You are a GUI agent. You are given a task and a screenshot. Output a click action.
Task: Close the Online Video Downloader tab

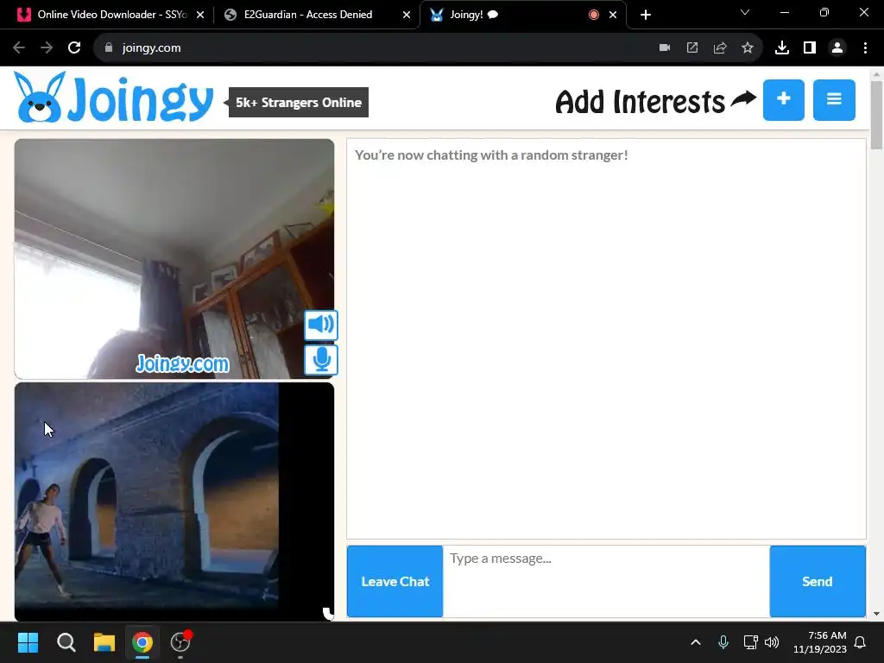point(200,15)
